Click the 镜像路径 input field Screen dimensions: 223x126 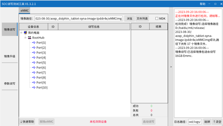tap(79, 18)
